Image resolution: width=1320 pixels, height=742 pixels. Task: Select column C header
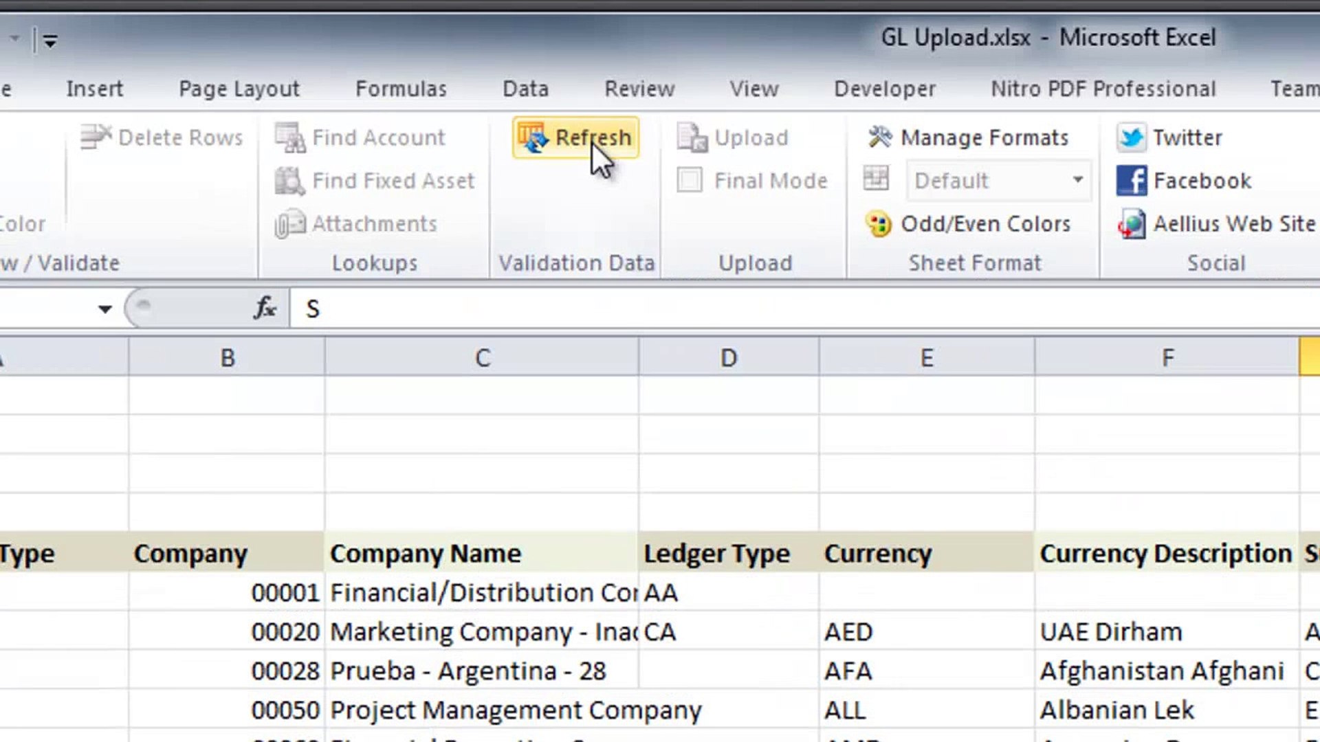point(482,357)
